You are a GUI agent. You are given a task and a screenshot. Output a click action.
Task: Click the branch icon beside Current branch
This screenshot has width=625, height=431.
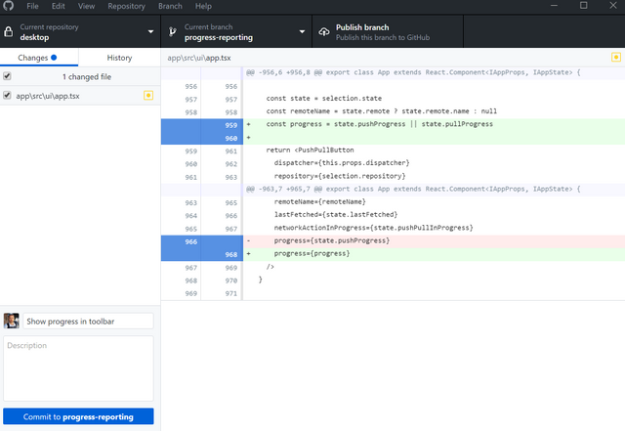(x=173, y=32)
